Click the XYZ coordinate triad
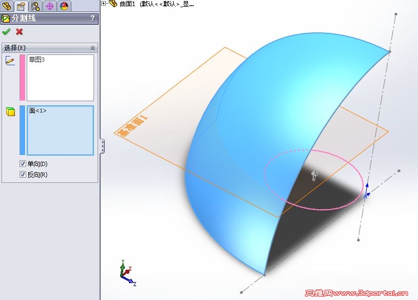Screen dimensions: 418x300 (x=128, y=273)
